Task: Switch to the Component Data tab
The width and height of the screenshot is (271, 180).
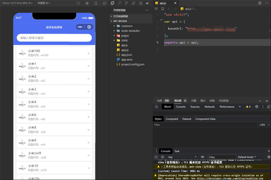Action: [205, 119]
